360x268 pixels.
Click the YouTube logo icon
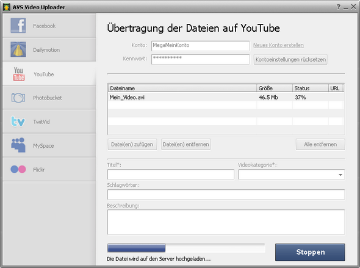pos(18,74)
